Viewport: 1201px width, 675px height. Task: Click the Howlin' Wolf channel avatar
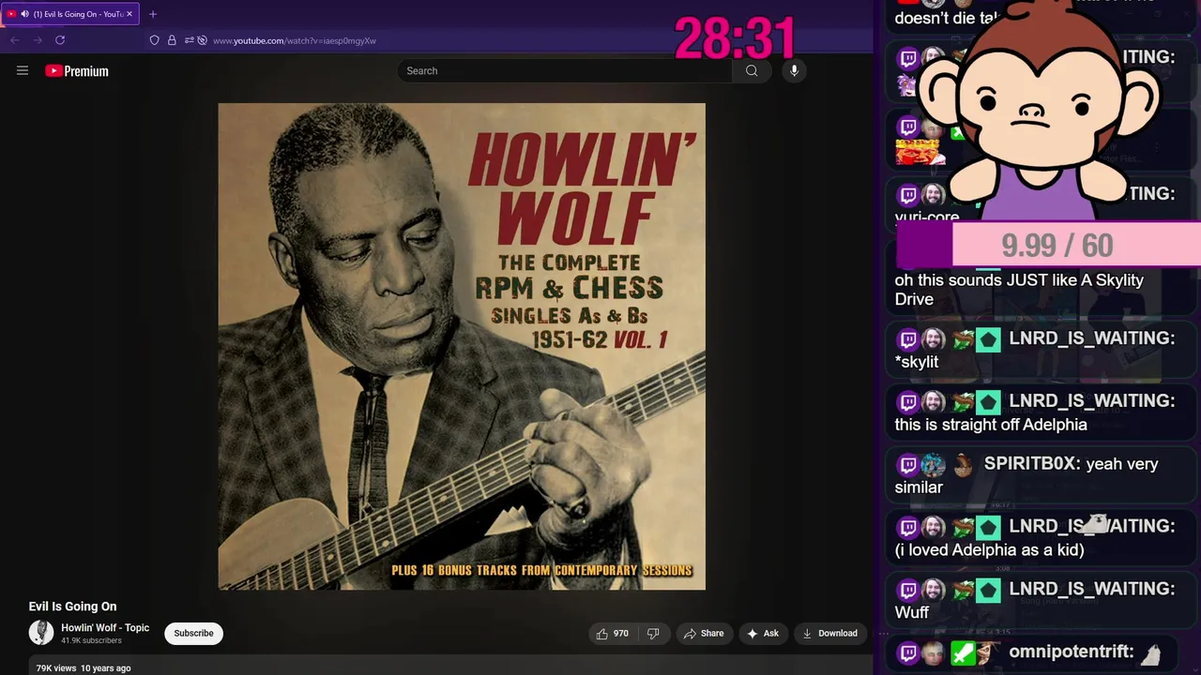pos(41,633)
